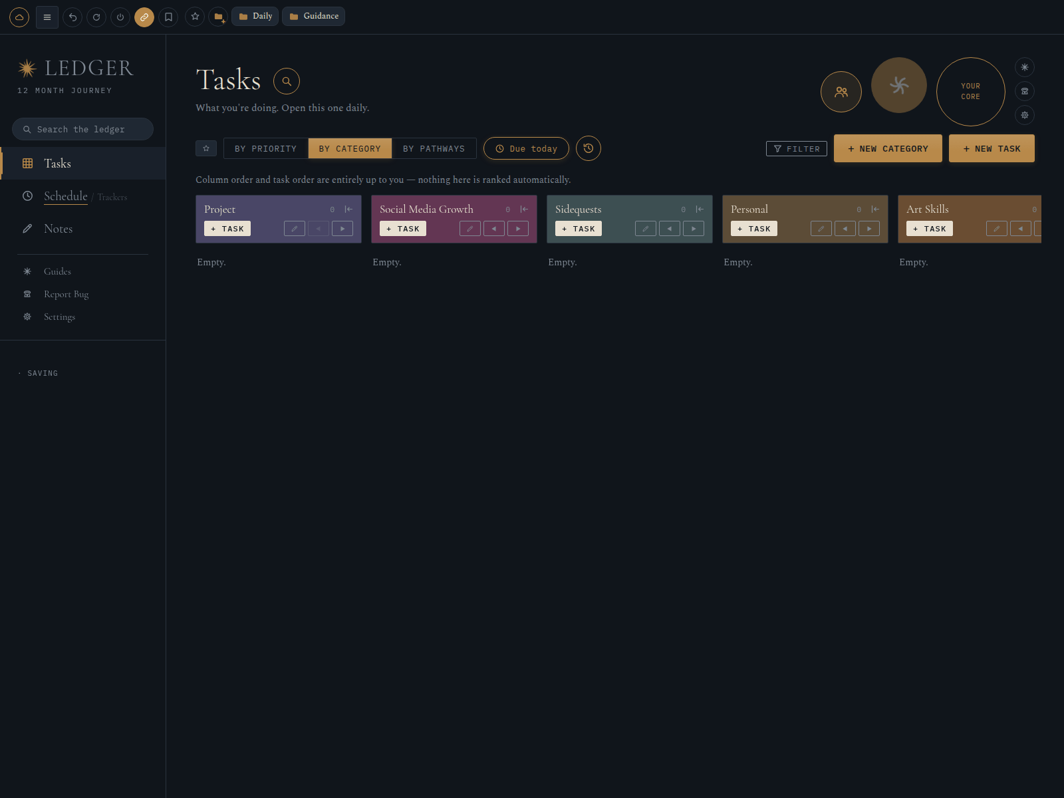The image size is (1064, 798).
Task: Click the redo arrow in top bar
Action: tap(96, 17)
